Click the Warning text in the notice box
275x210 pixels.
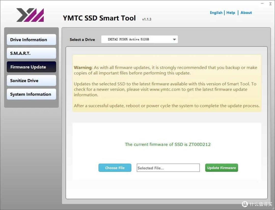coord(83,68)
